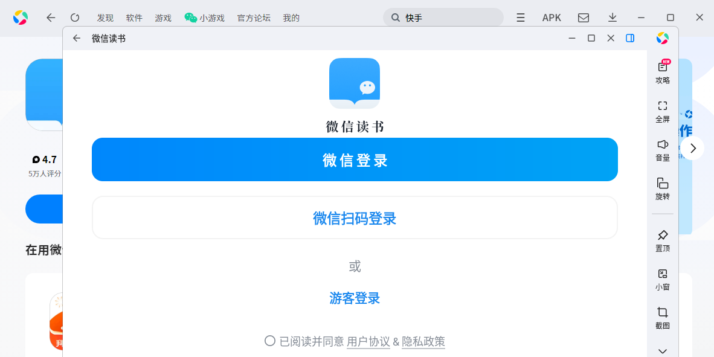Click the 微信扫码登录 button
This screenshot has height=357, width=714.
point(355,217)
